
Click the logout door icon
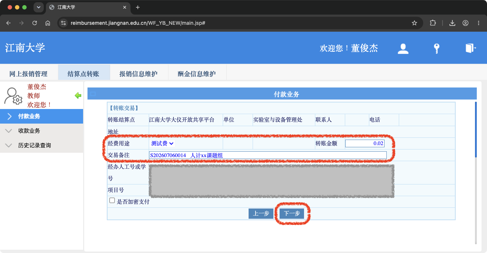coord(471,48)
